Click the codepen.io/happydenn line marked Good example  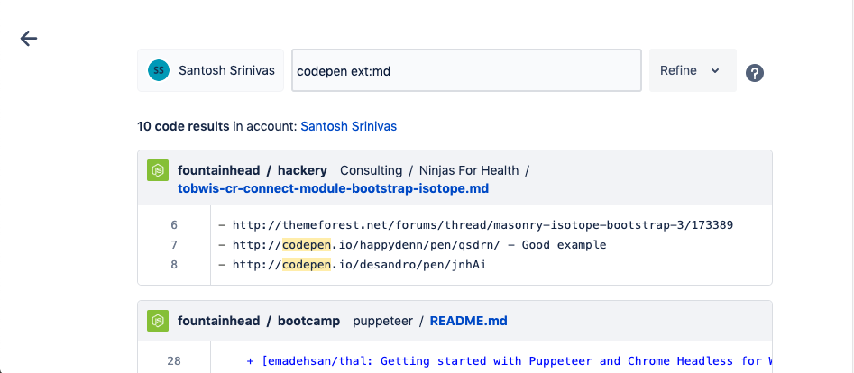[x=412, y=245]
